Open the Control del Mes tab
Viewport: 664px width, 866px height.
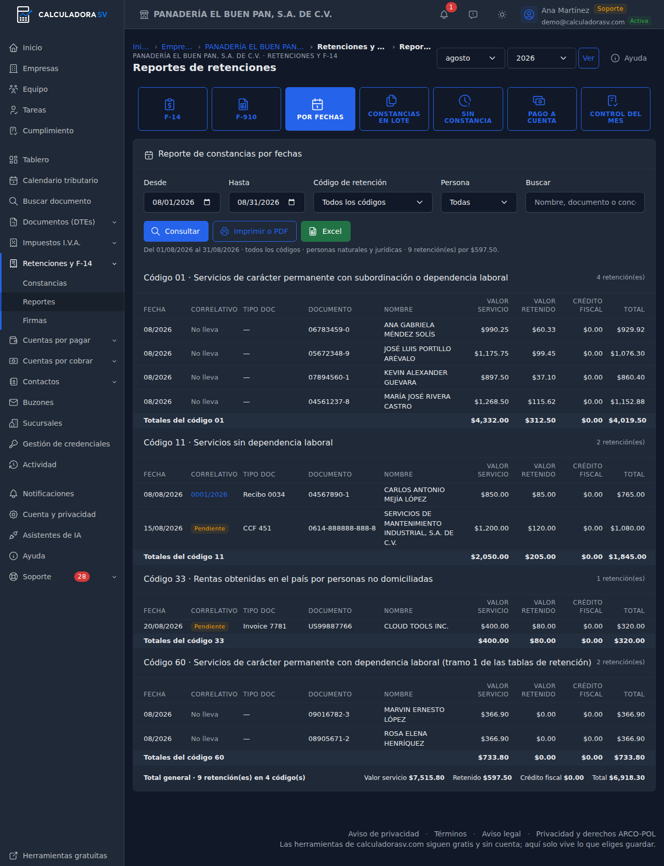point(616,109)
